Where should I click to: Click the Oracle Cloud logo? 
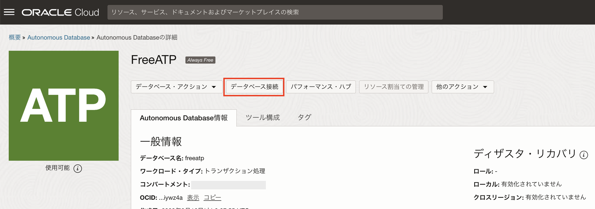[60, 12]
